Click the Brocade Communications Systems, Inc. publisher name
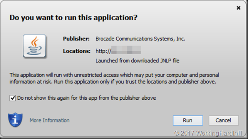The width and height of the screenshot is (248, 139). pos(140,39)
